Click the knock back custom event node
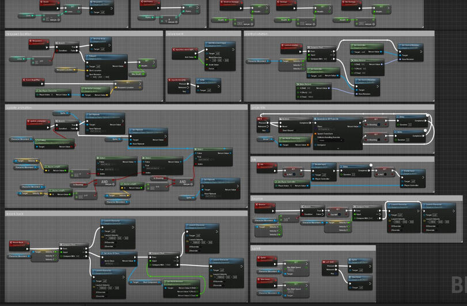 [x=19, y=243]
